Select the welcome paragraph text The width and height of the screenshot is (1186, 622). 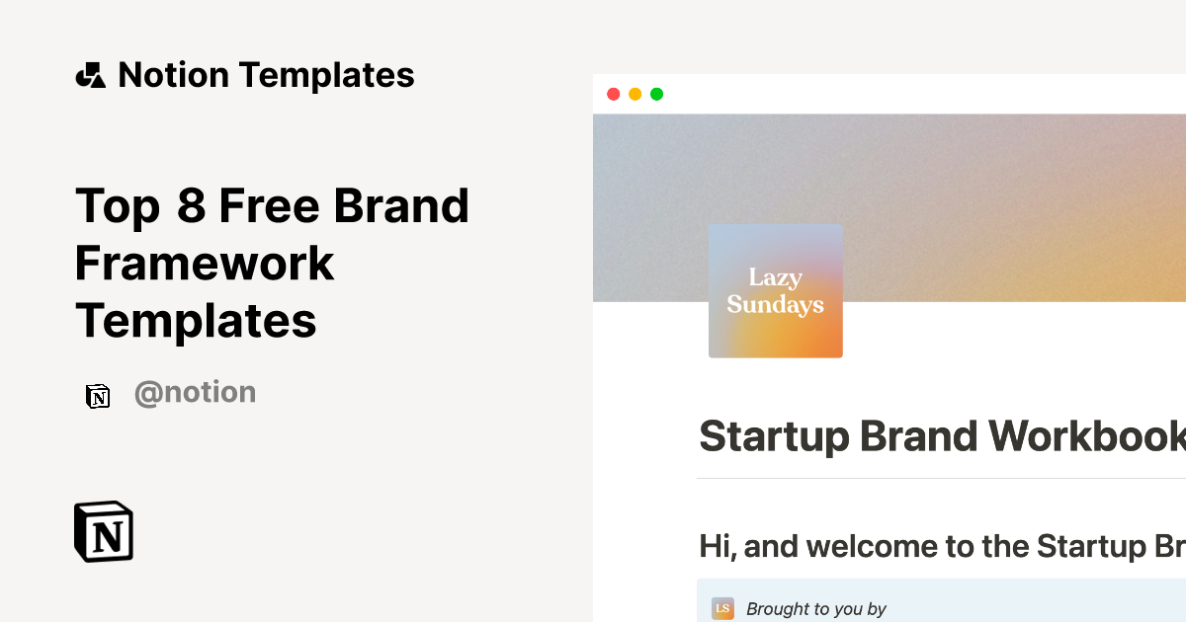pos(939,545)
